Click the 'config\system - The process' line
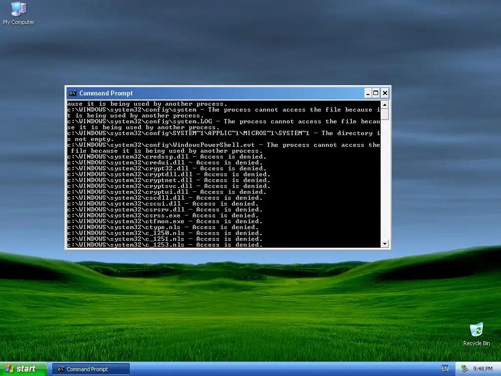Screen dimensions: 501x376 [224, 113]
